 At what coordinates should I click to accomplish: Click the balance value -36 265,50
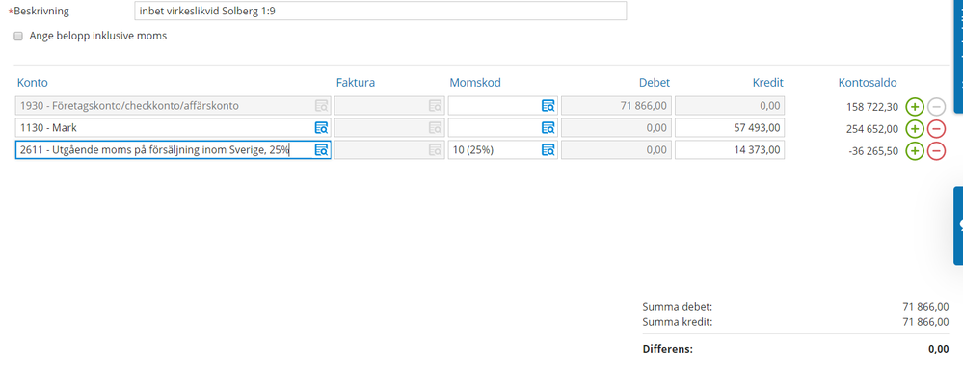pos(872,151)
